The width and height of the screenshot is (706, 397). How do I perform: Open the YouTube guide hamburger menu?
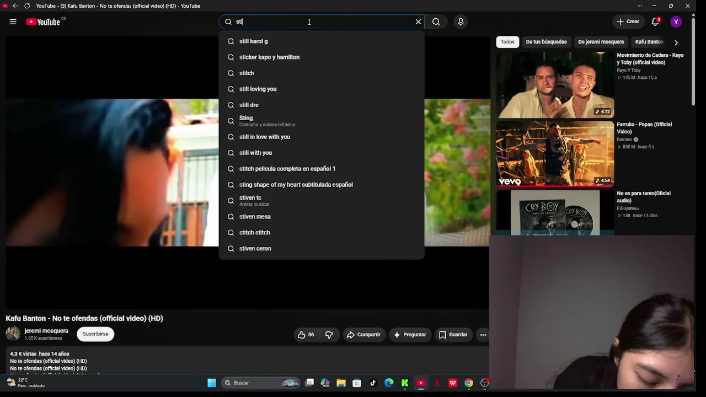pyautogui.click(x=13, y=22)
